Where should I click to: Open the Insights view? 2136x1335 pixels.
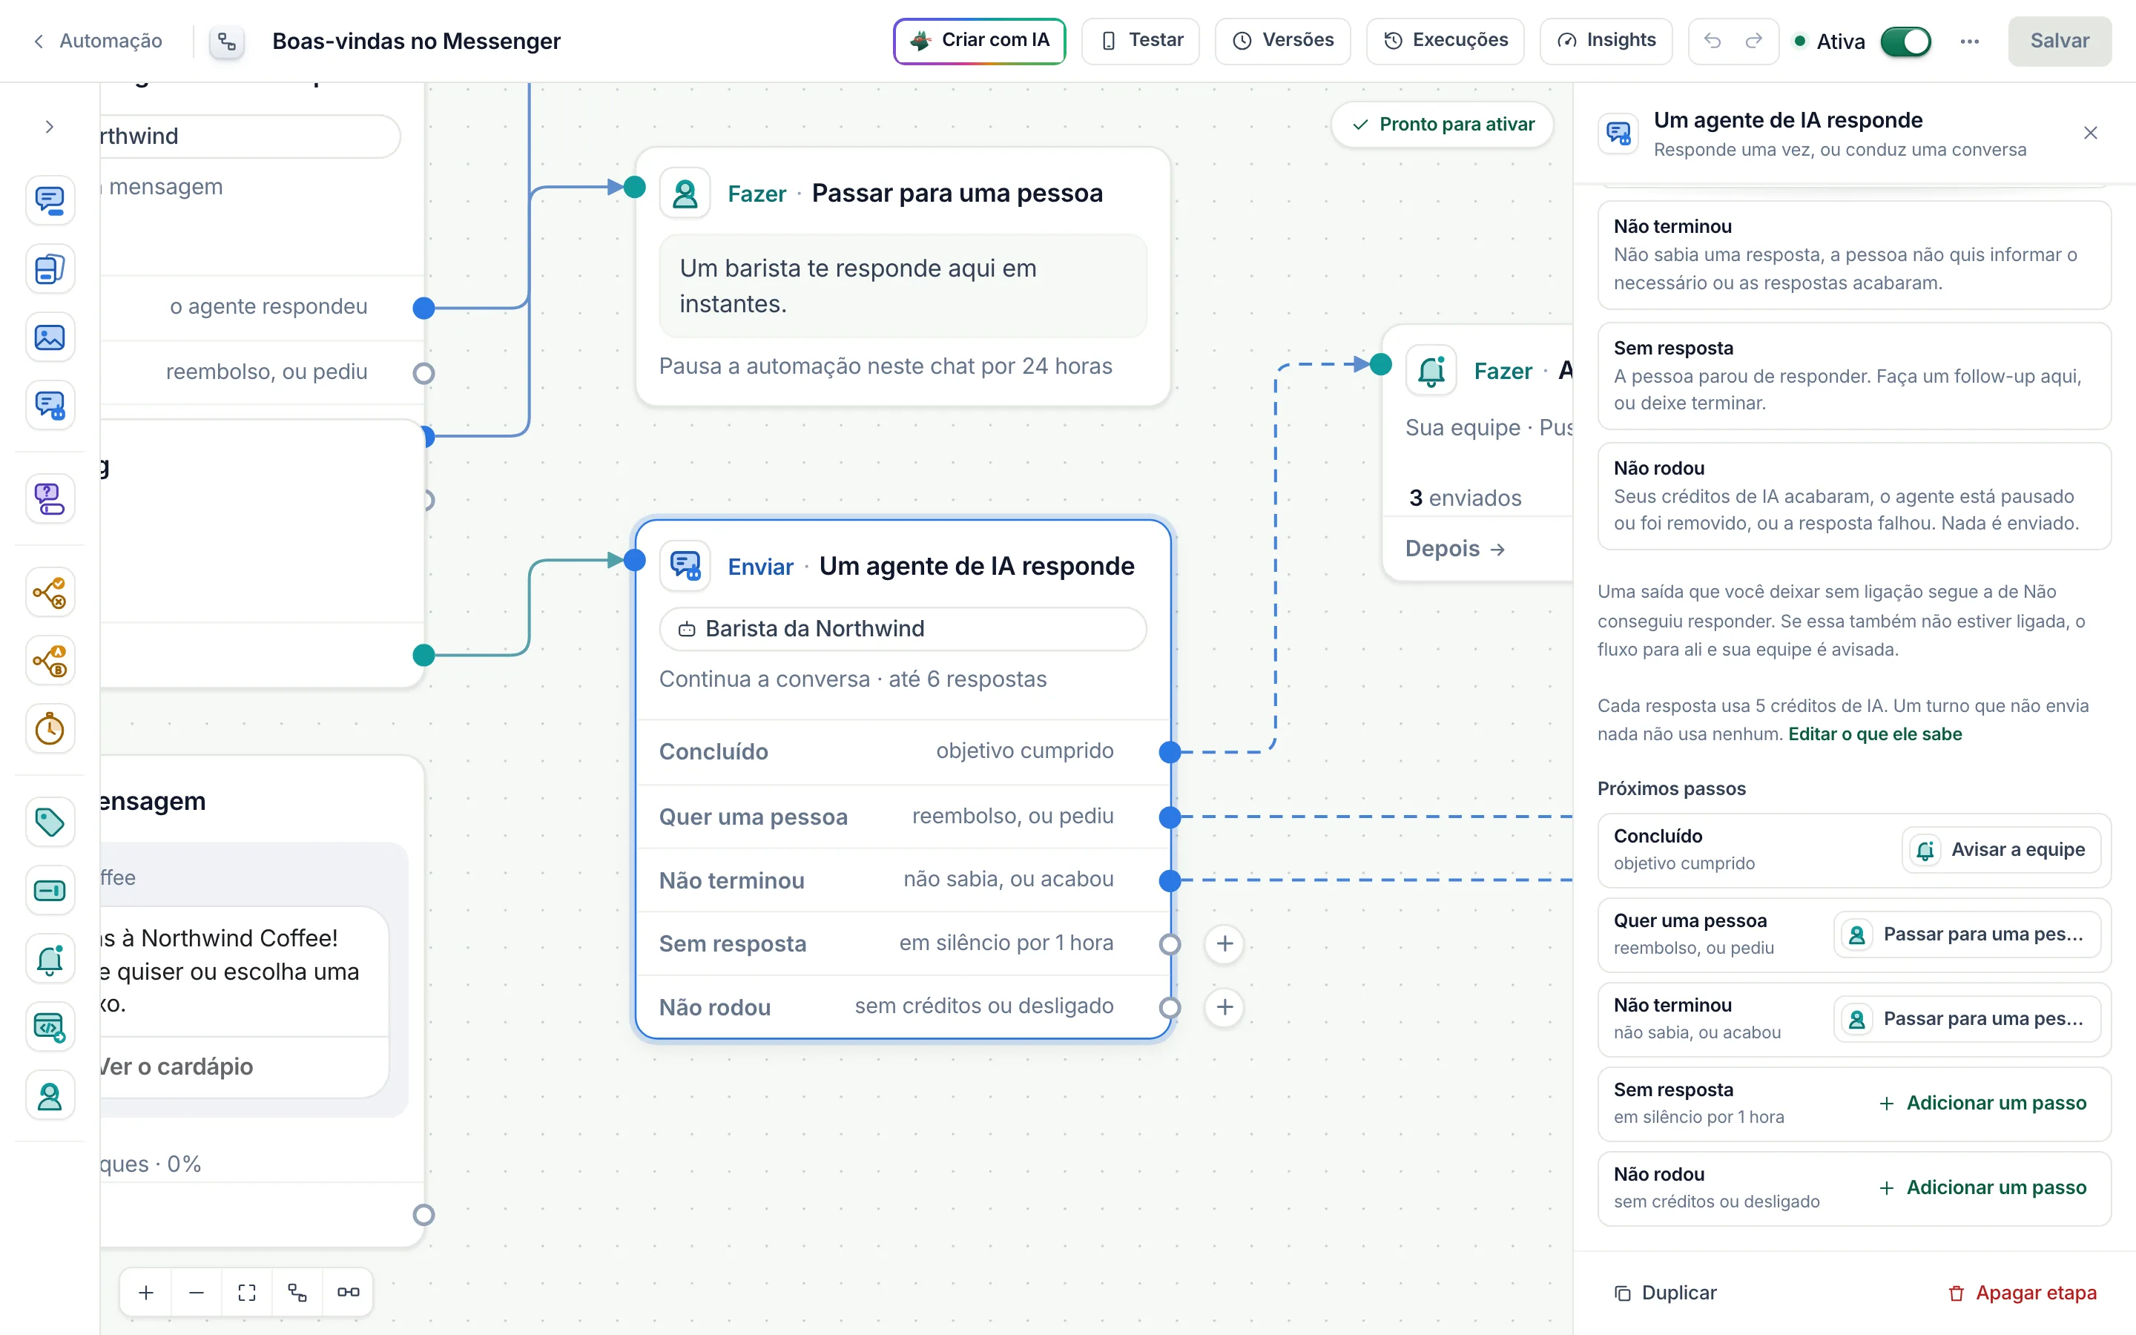click(x=1606, y=41)
